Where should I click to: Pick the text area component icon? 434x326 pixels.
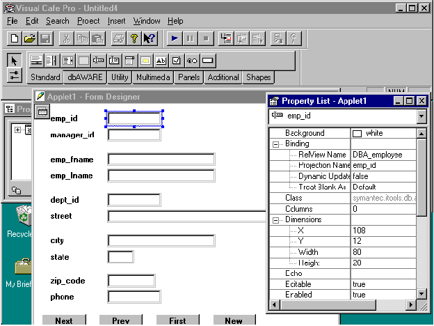pos(114,60)
